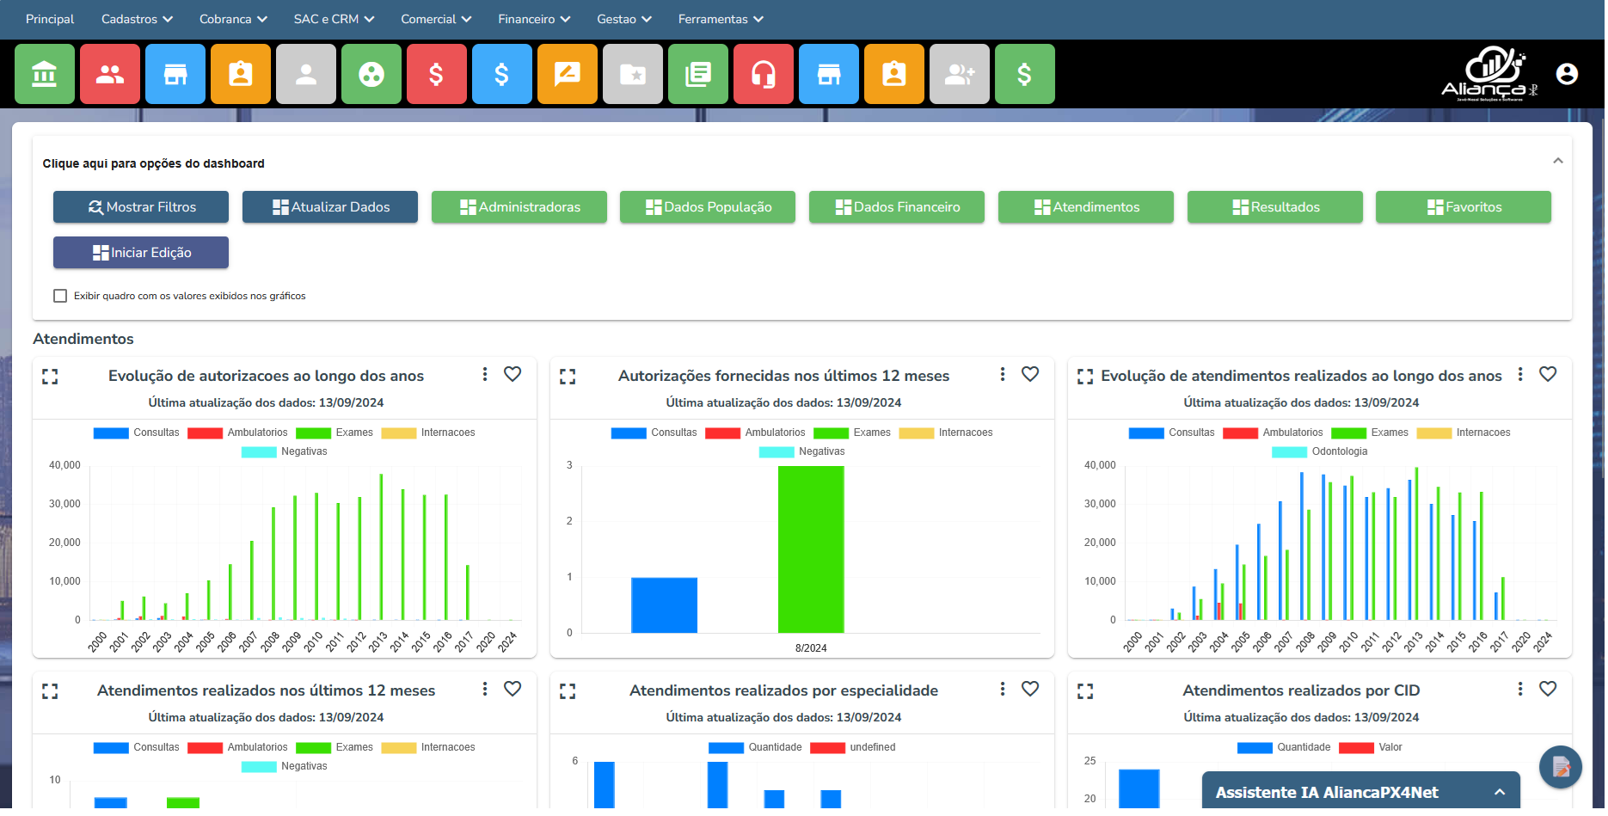Open the Dados População dashboard
Image resolution: width=1608 pixels, height=816 pixels.
[708, 207]
